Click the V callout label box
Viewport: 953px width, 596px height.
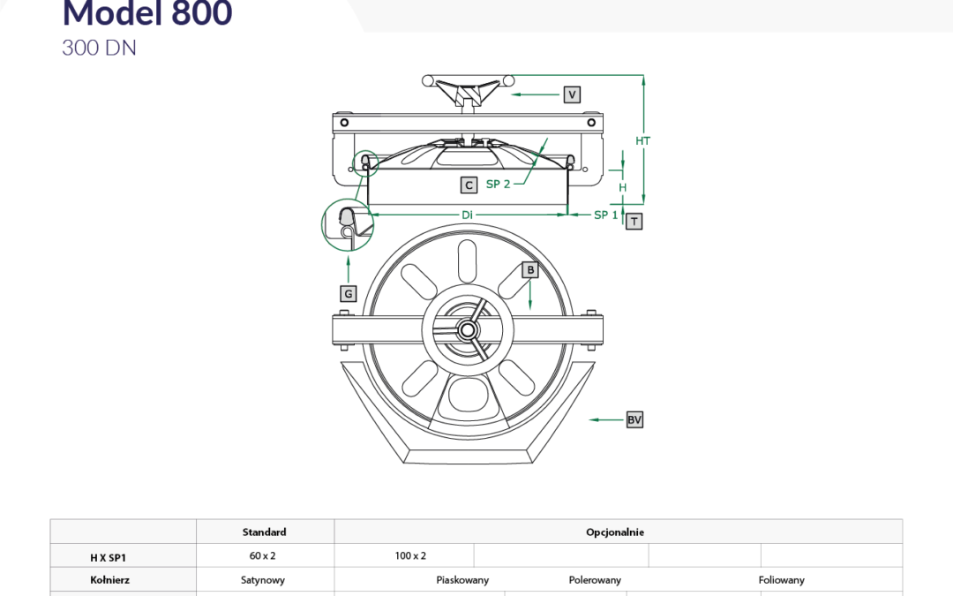click(571, 94)
